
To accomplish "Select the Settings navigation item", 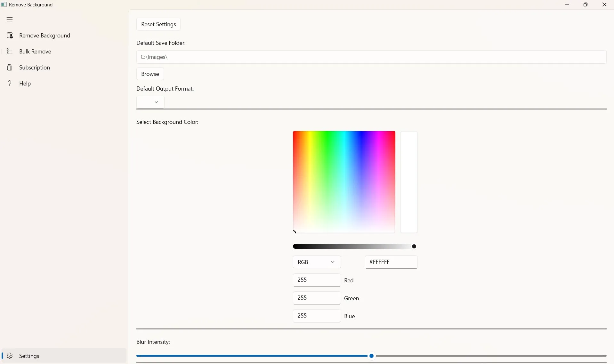I will pos(64,356).
